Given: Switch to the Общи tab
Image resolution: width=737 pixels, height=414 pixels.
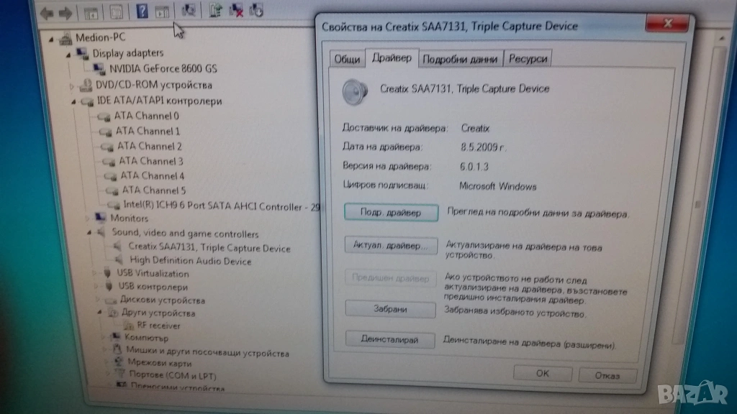Looking at the screenshot, I should [347, 59].
